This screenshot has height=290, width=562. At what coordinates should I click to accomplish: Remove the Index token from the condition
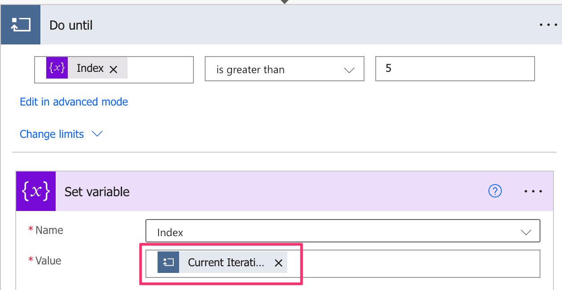click(x=114, y=69)
